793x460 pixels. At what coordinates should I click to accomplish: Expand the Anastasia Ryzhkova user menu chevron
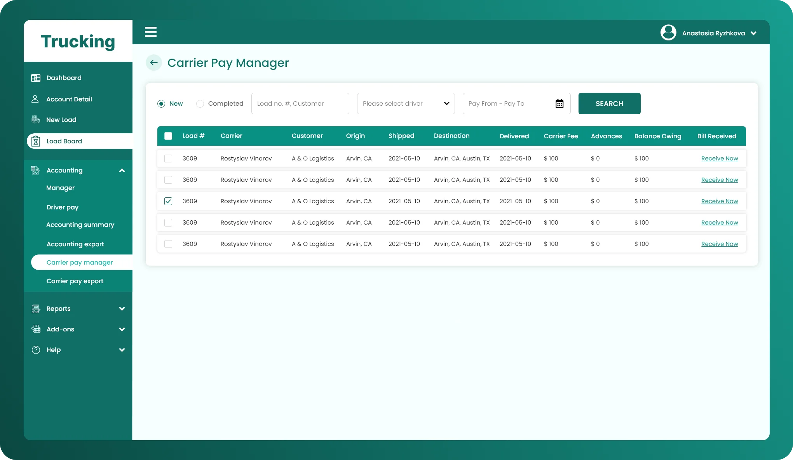tap(753, 33)
